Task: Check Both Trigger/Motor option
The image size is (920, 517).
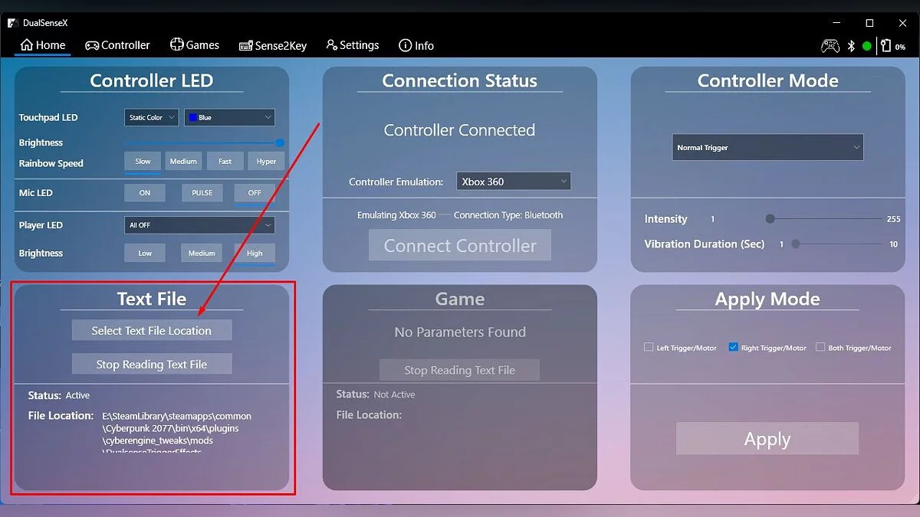Action: (820, 347)
